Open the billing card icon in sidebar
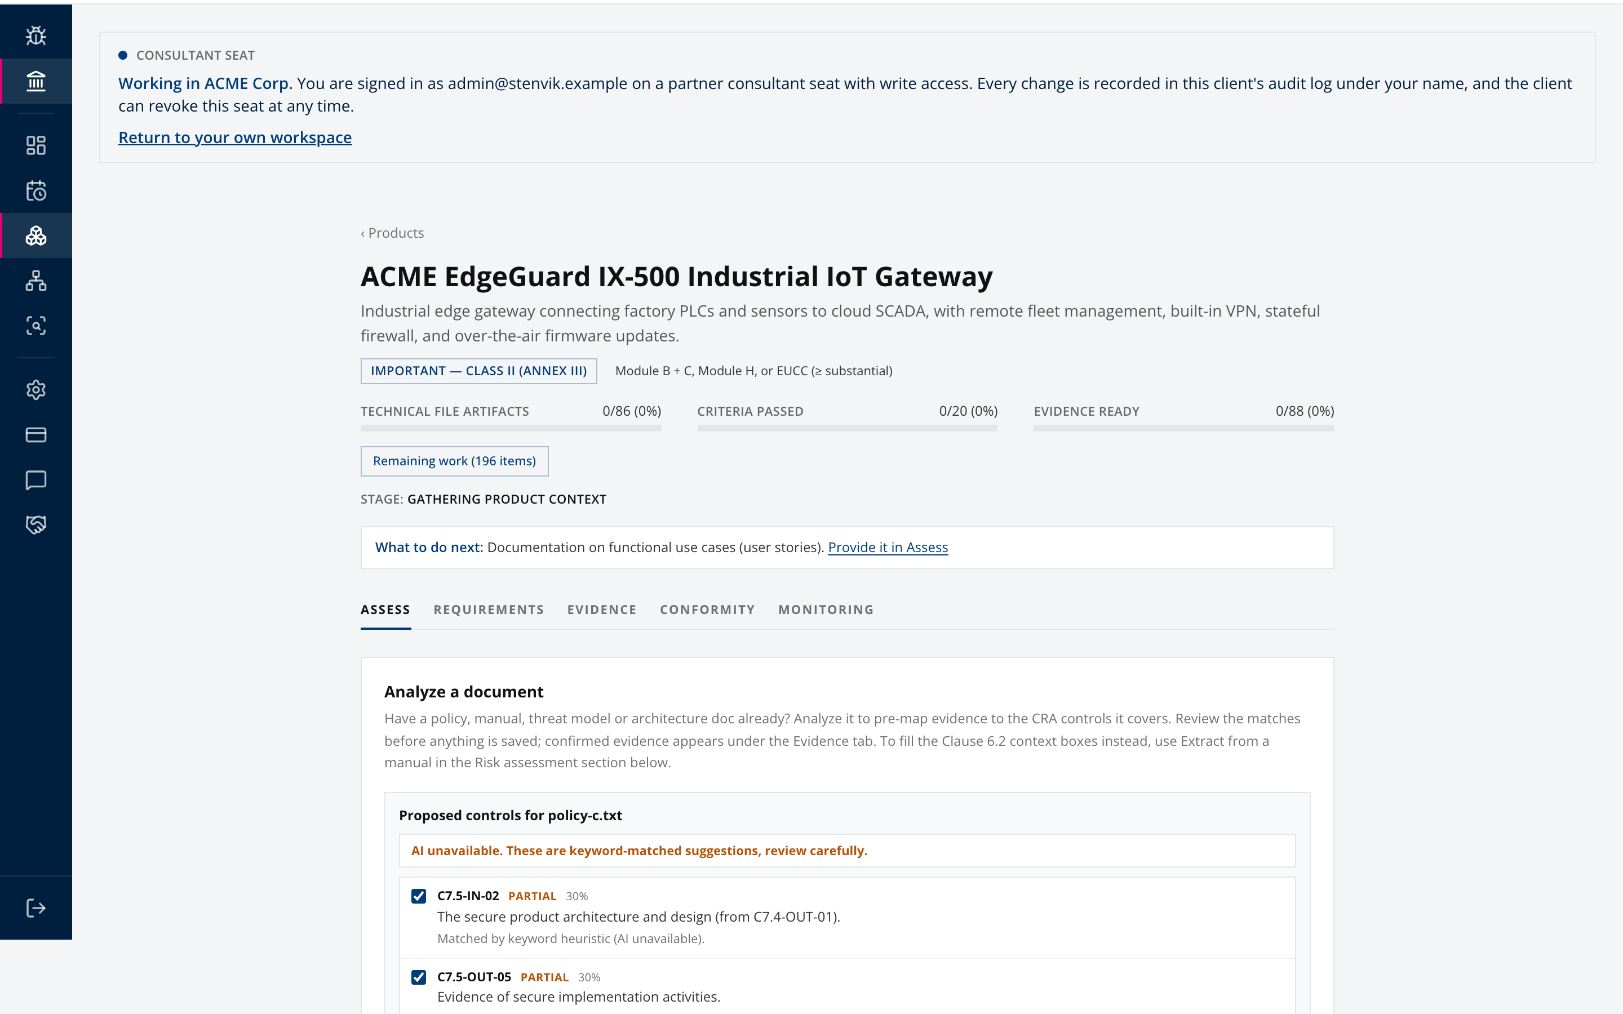 [x=36, y=435]
